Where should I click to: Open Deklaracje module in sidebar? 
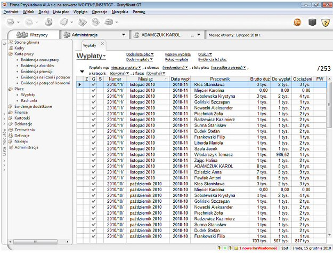(x=25, y=124)
